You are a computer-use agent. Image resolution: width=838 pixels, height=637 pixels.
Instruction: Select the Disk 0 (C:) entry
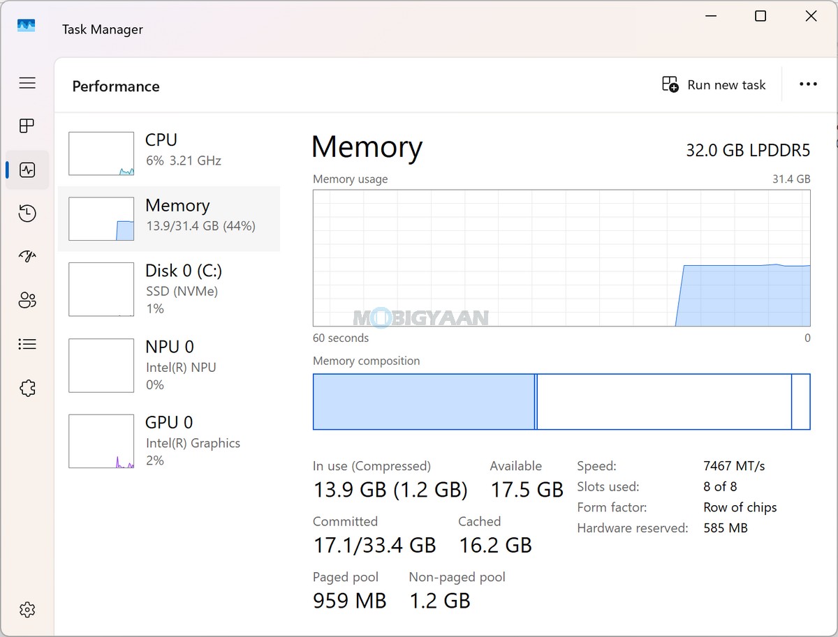(169, 289)
